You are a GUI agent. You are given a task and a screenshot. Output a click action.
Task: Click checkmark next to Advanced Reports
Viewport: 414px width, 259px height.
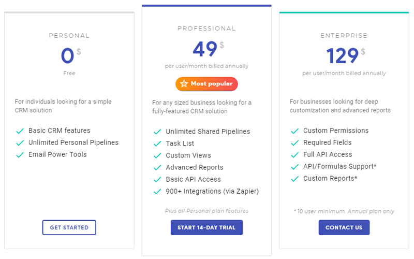157,167
